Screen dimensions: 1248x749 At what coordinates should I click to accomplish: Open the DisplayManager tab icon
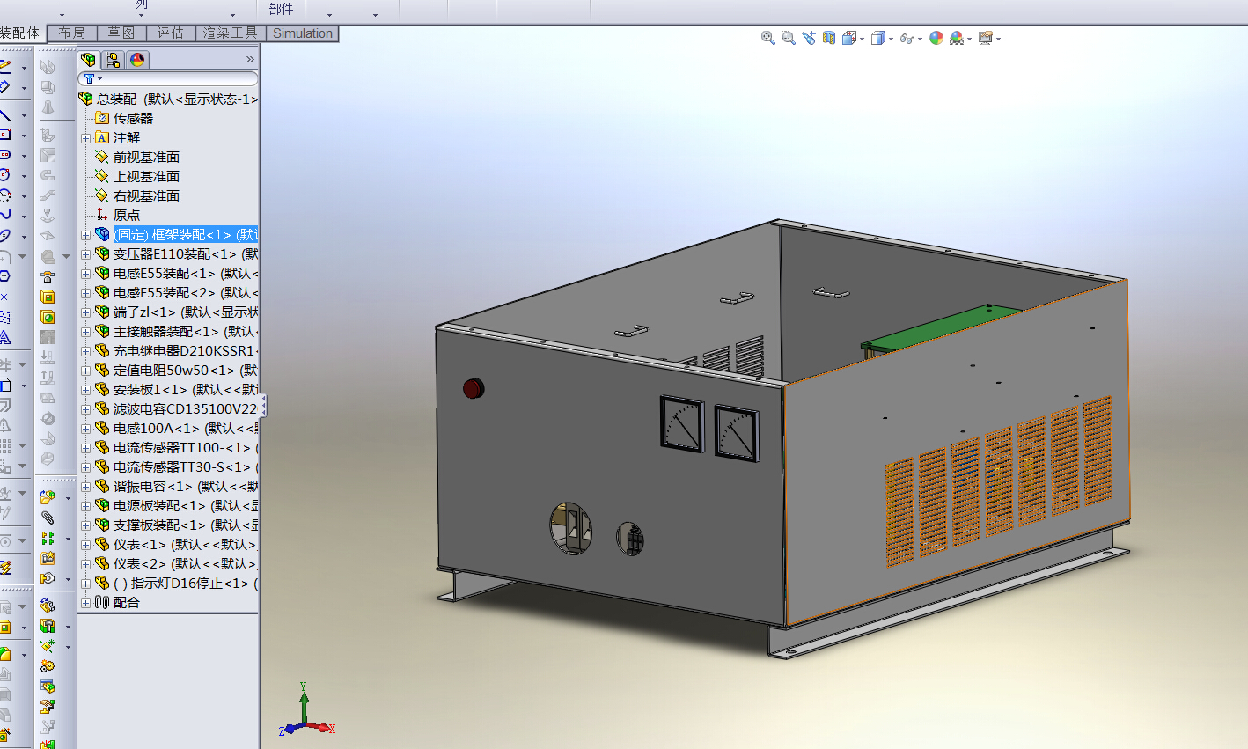(x=136, y=60)
